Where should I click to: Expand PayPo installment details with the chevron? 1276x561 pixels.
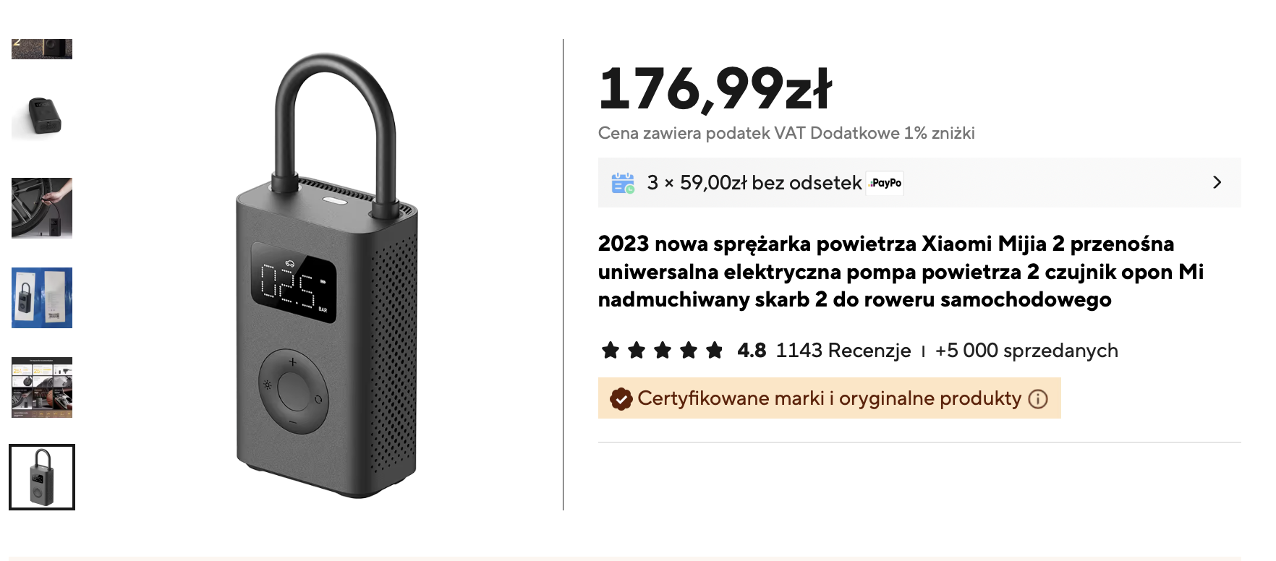pos(1217,183)
